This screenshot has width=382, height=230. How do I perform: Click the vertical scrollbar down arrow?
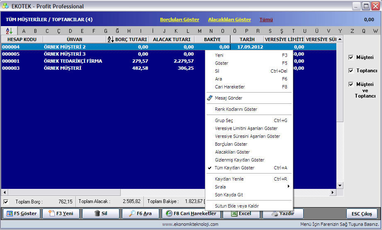click(x=340, y=185)
